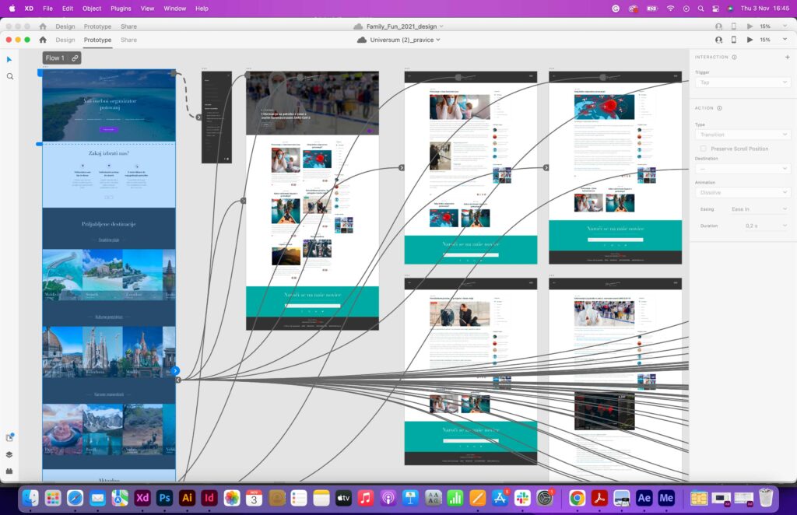This screenshot has width=797, height=515.
Task: Click the info icon next to INTERACTION
Action: pos(735,58)
